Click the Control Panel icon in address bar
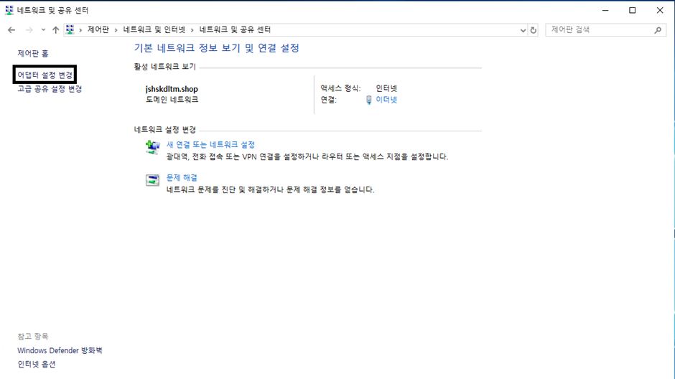This screenshot has width=675, height=379. [70, 30]
